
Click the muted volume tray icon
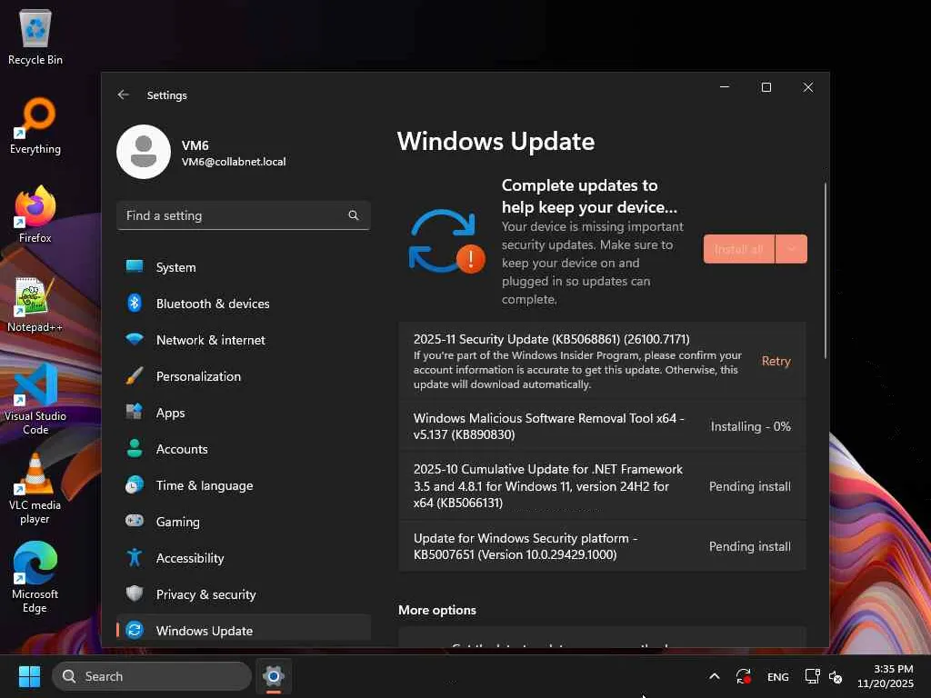(x=836, y=676)
